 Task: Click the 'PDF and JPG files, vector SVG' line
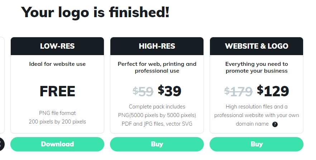[x=157, y=124]
